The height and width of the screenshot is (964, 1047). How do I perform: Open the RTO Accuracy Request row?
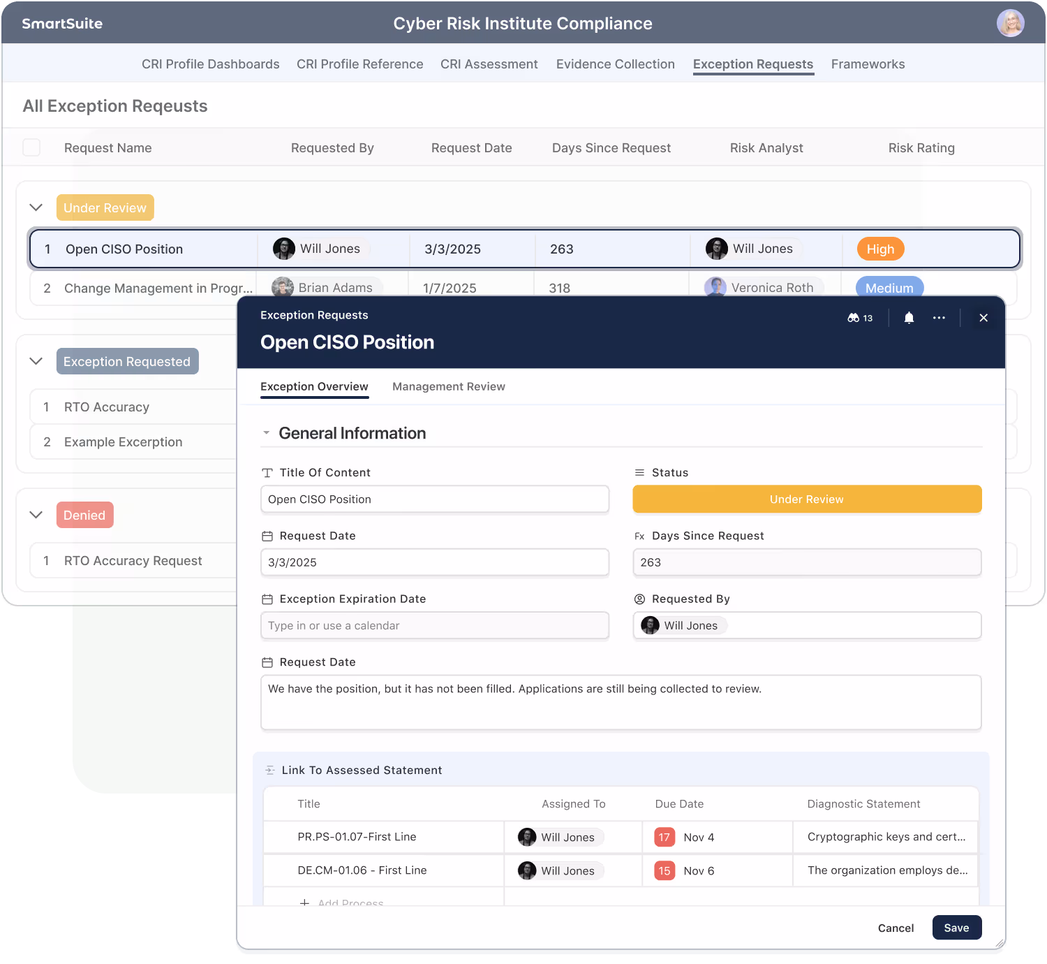pos(133,561)
